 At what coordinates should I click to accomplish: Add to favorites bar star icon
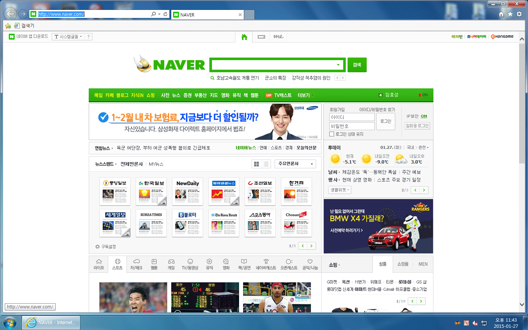8,26
